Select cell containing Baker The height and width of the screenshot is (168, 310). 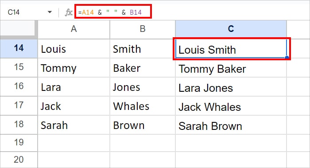143,68
